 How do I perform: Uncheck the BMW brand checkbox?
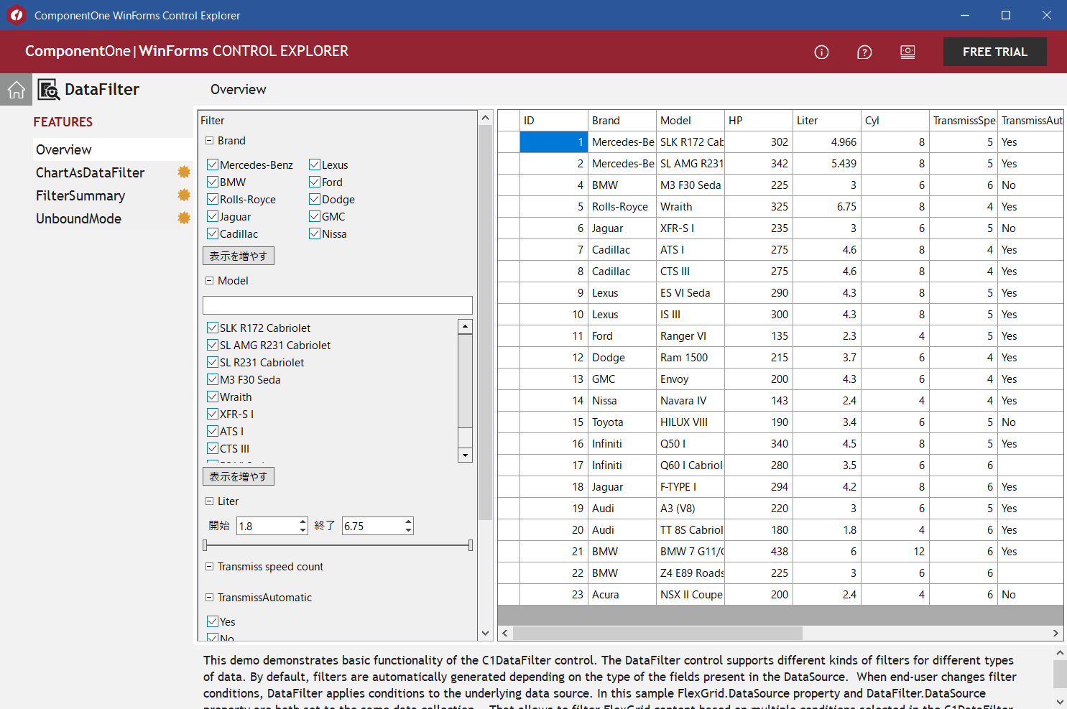coord(213,182)
